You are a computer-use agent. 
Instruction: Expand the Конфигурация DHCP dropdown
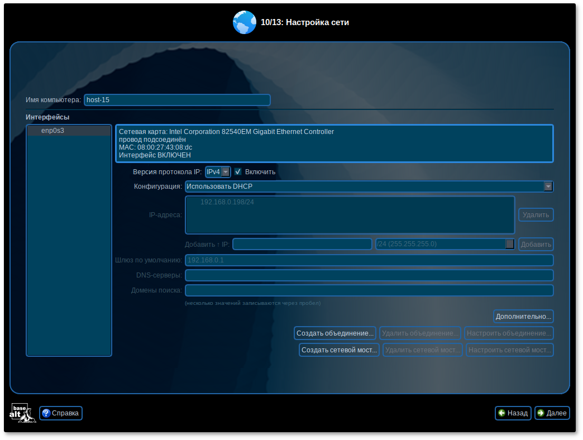click(x=548, y=186)
